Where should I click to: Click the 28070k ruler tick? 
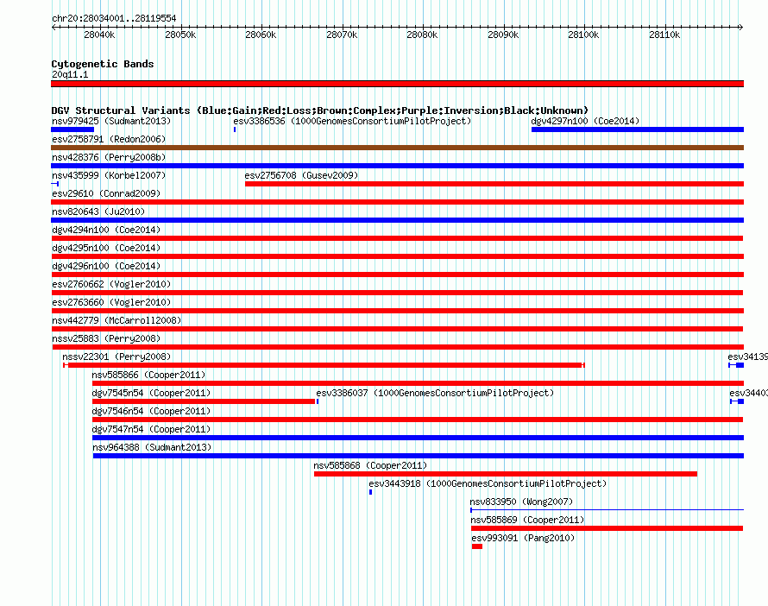click(x=342, y=35)
